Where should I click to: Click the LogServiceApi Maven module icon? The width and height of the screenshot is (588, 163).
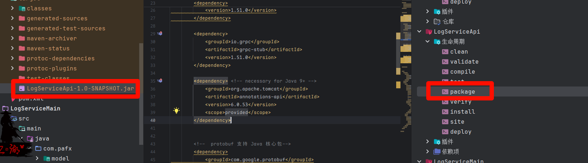coord(429,32)
